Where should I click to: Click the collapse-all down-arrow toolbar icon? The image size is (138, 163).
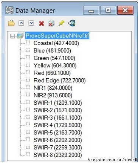[x=31, y=23]
